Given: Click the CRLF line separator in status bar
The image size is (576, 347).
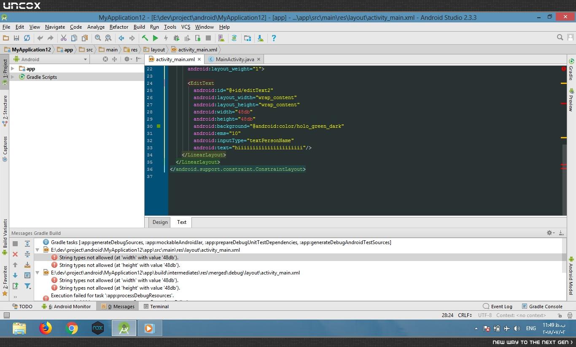Looking at the screenshot, I should pyautogui.click(x=465, y=315).
